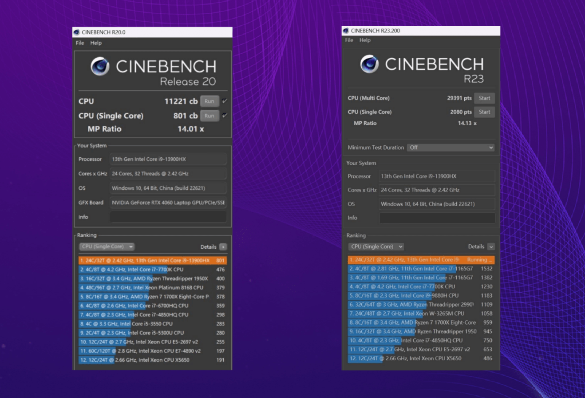
Task: Click the R20 MP Ratio value 14.01 x
Action: [190, 129]
